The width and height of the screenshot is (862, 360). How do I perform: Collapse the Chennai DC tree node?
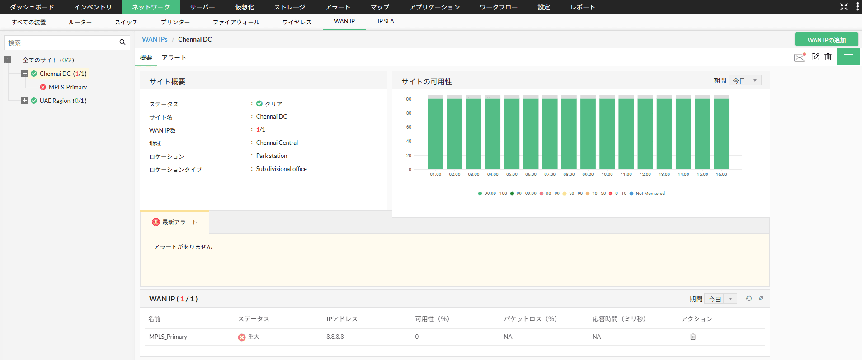tap(25, 73)
